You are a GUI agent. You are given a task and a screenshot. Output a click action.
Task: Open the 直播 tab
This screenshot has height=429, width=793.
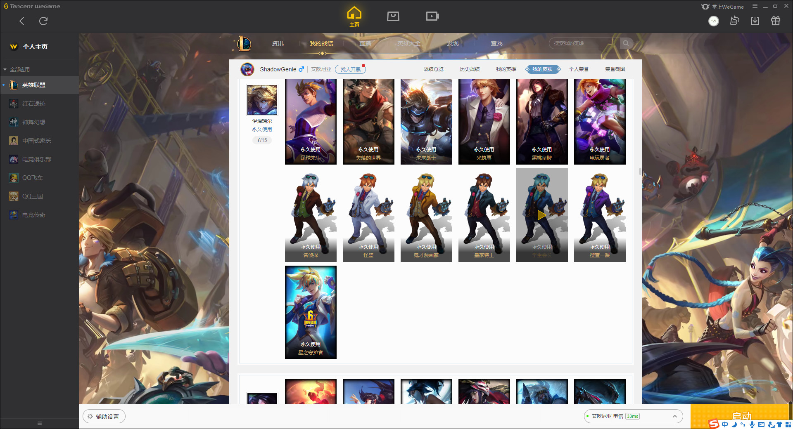point(365,43)
